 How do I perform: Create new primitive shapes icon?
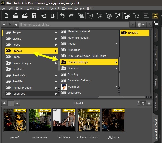(x=127, y=16)
